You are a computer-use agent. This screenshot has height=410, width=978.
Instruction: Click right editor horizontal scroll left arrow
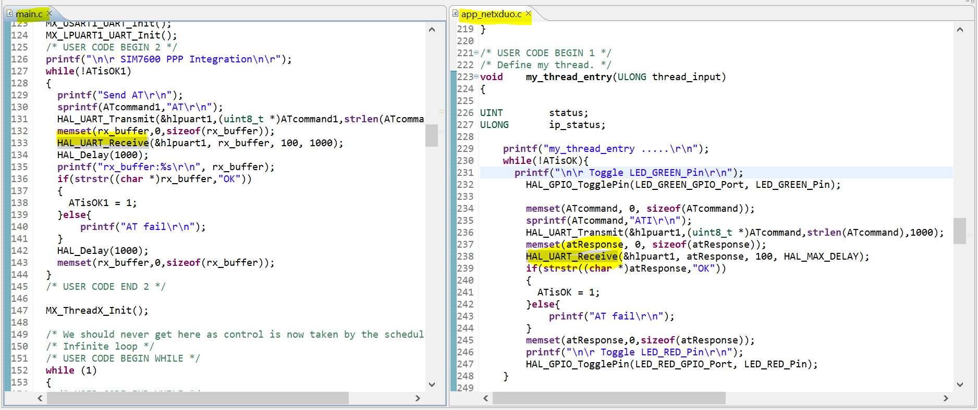point(485,398)
